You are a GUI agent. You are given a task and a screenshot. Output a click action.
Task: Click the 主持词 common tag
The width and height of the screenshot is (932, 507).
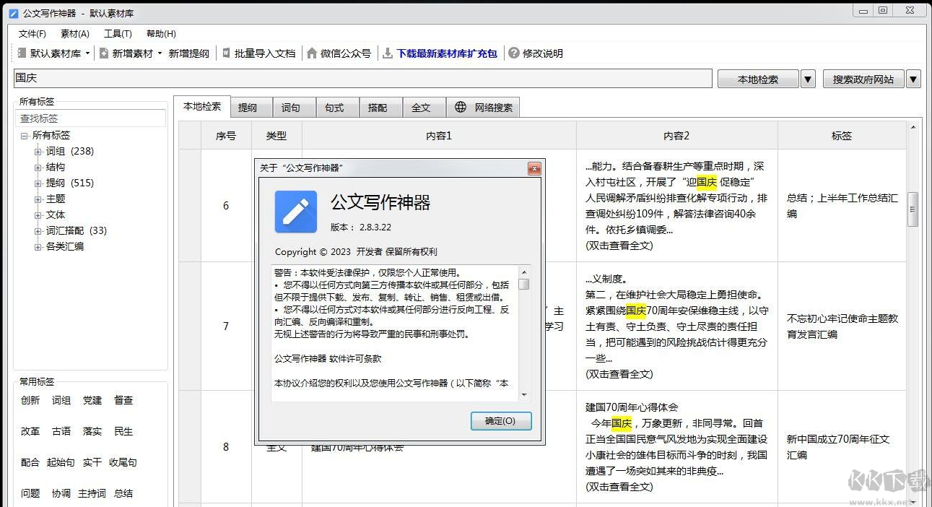pos(92,493)
